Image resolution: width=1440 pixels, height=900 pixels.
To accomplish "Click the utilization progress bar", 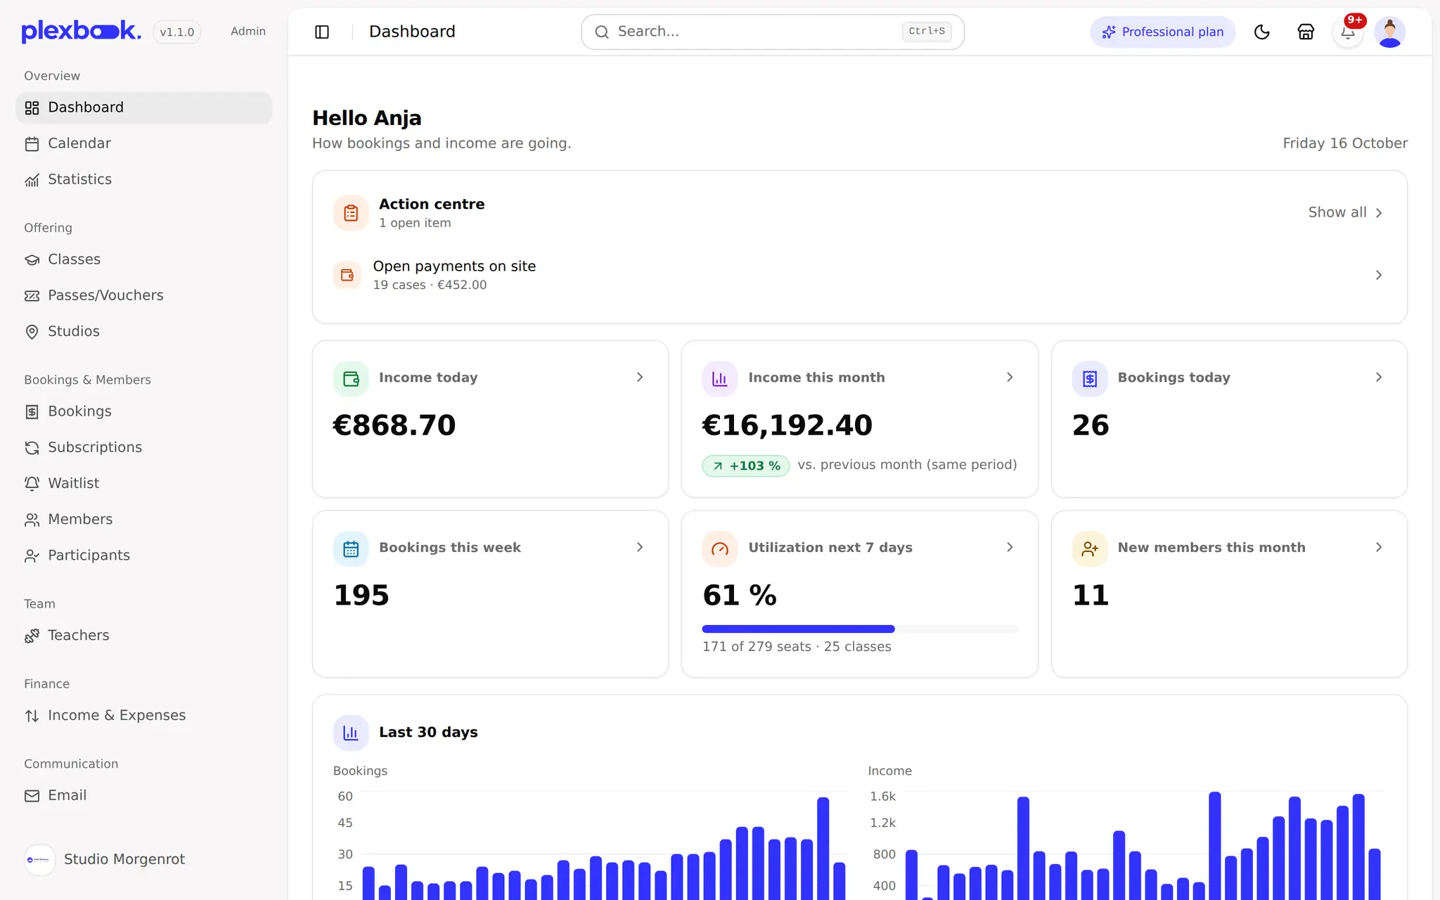I will pyautogui.click(x=860, y=629).
